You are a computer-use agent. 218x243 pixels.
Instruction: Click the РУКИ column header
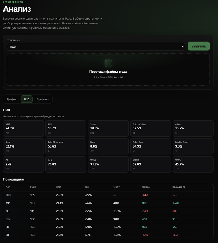[x=33, y=187]
